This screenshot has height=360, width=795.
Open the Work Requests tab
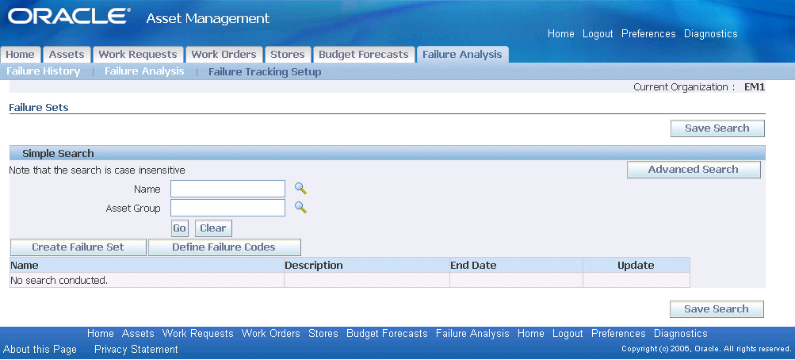pyautogui.click(x=138, y=55)
